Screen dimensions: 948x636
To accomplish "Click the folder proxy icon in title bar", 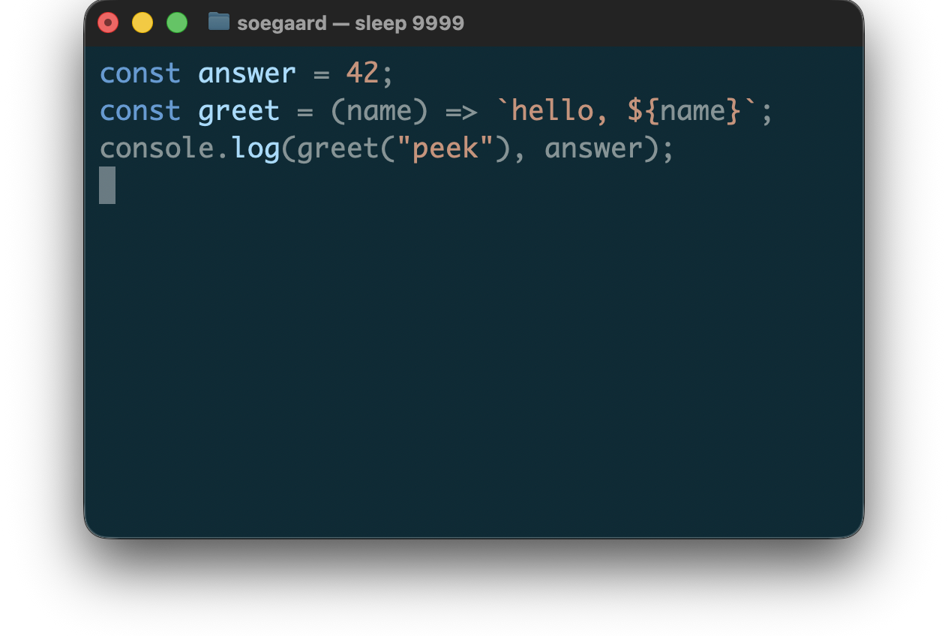I will point(218,22).
